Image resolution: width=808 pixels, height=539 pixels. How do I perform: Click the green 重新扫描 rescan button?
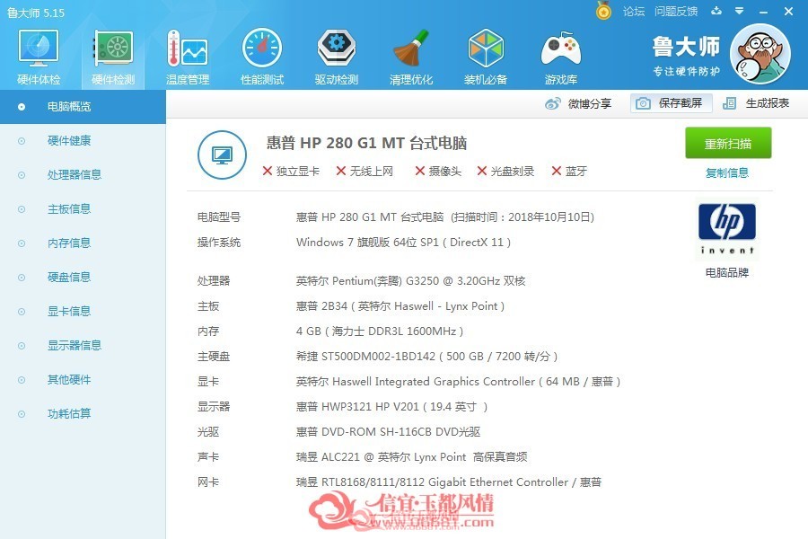coord(728,143)
